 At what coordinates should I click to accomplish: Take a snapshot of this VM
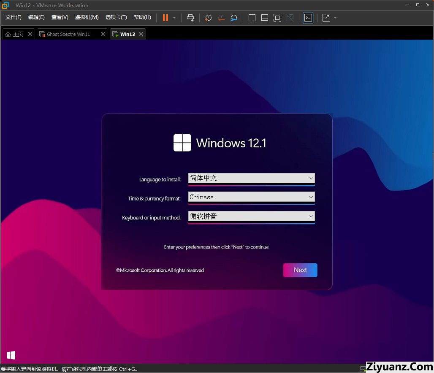(x=208, y=18)
